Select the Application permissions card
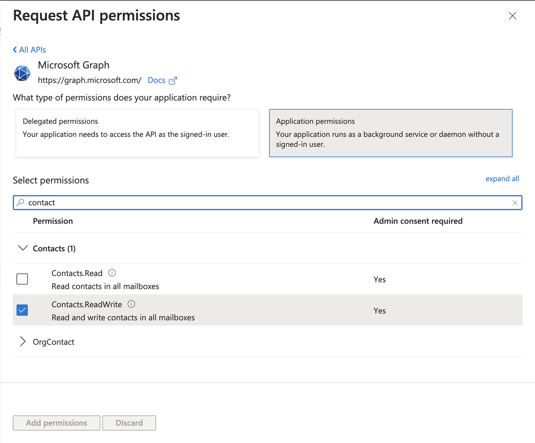Viewport: 535px width, 443px height. pos(390,133)
